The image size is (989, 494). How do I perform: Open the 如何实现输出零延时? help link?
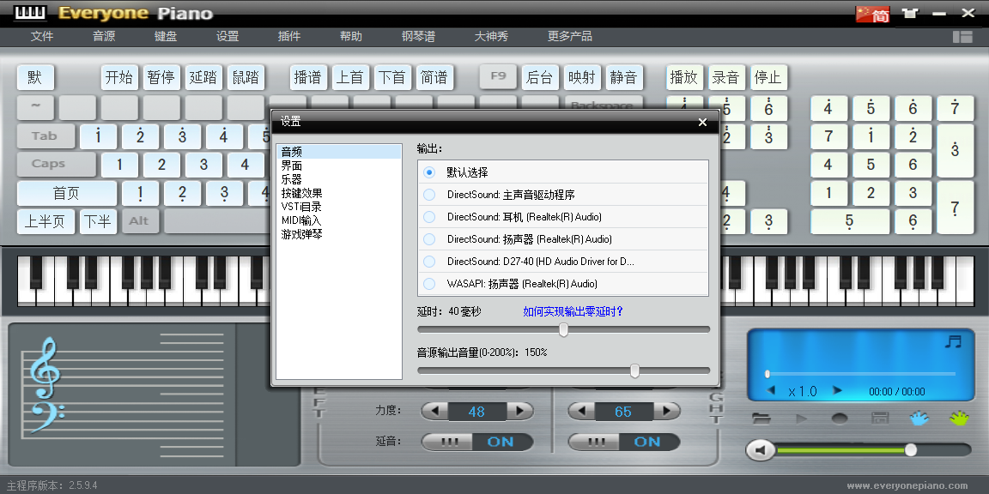coord(573,312)
